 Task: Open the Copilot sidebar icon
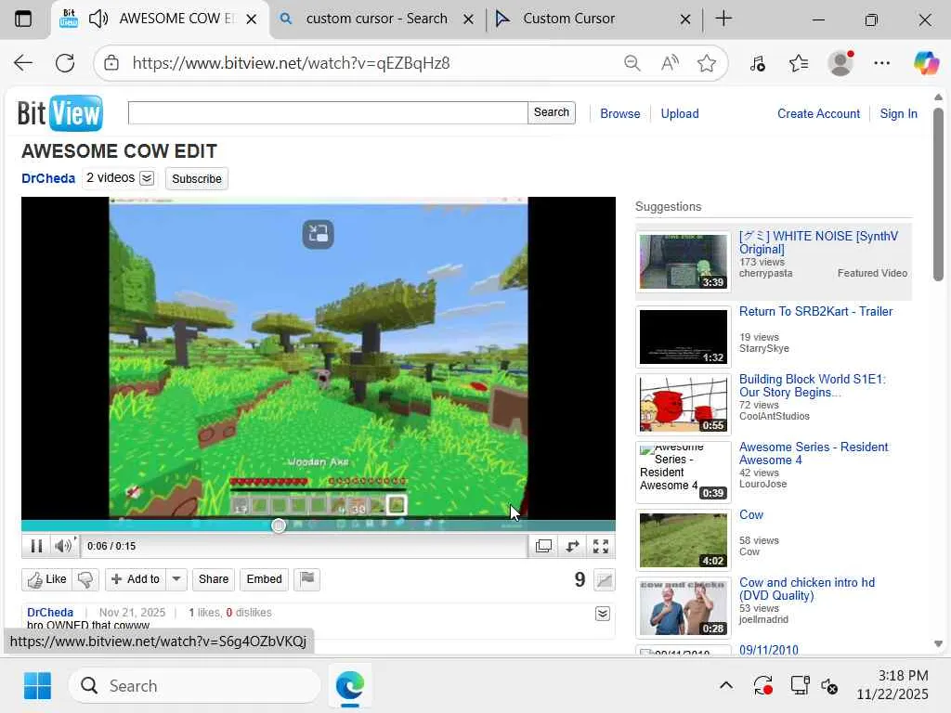tap(926, 63)
